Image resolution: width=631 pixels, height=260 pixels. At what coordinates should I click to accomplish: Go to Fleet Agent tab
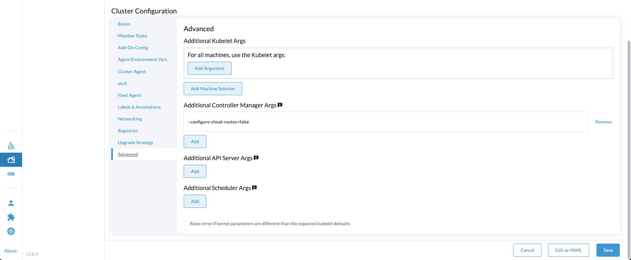click(129, 95)
